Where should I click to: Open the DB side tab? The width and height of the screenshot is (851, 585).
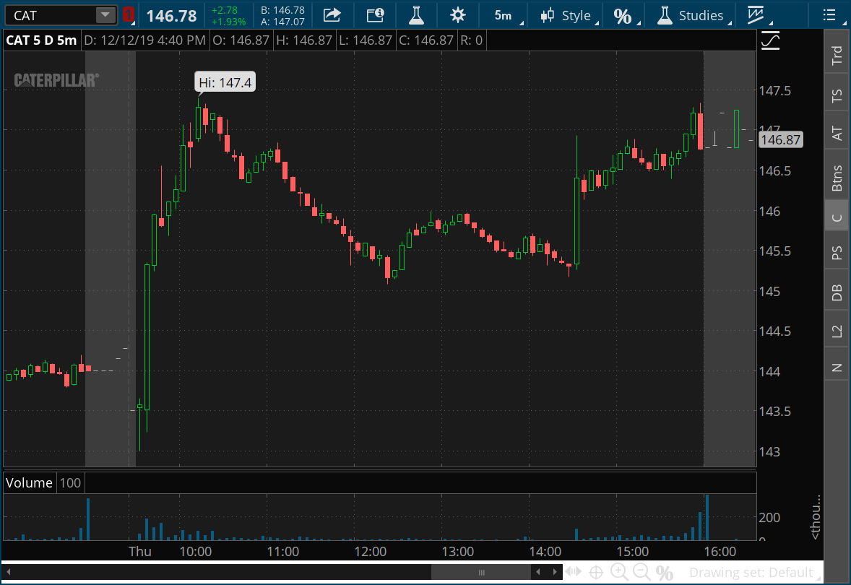(x=837, y=292)
